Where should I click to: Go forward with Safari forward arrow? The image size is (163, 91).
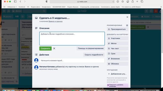pos(25,2)
